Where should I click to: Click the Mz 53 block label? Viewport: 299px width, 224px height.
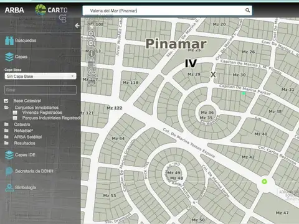coord(110,196)
